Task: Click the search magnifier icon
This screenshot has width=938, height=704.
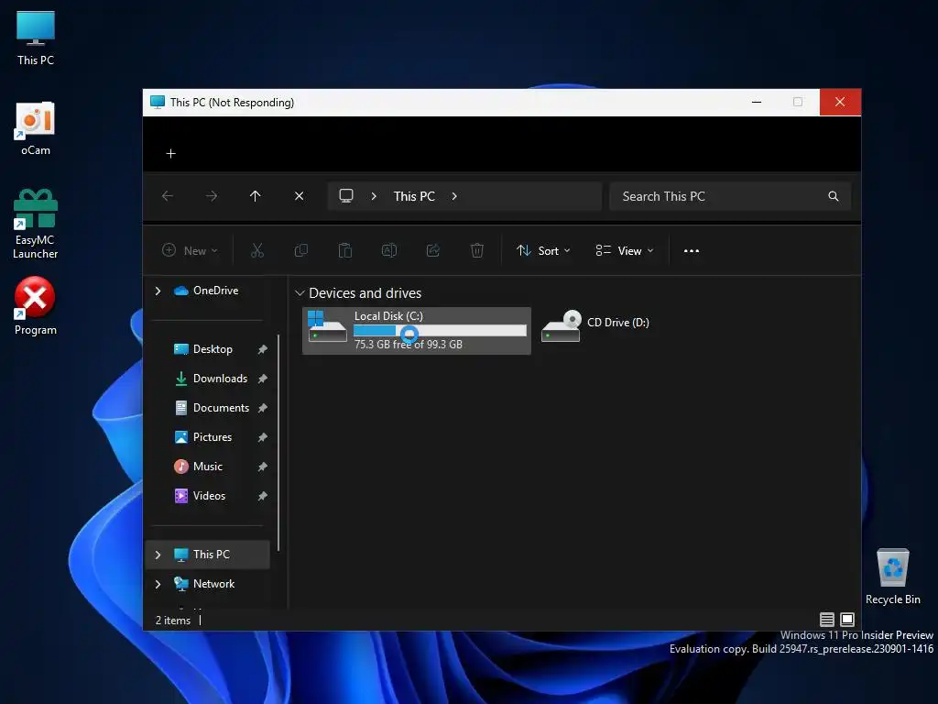Action: click(834, 196)
